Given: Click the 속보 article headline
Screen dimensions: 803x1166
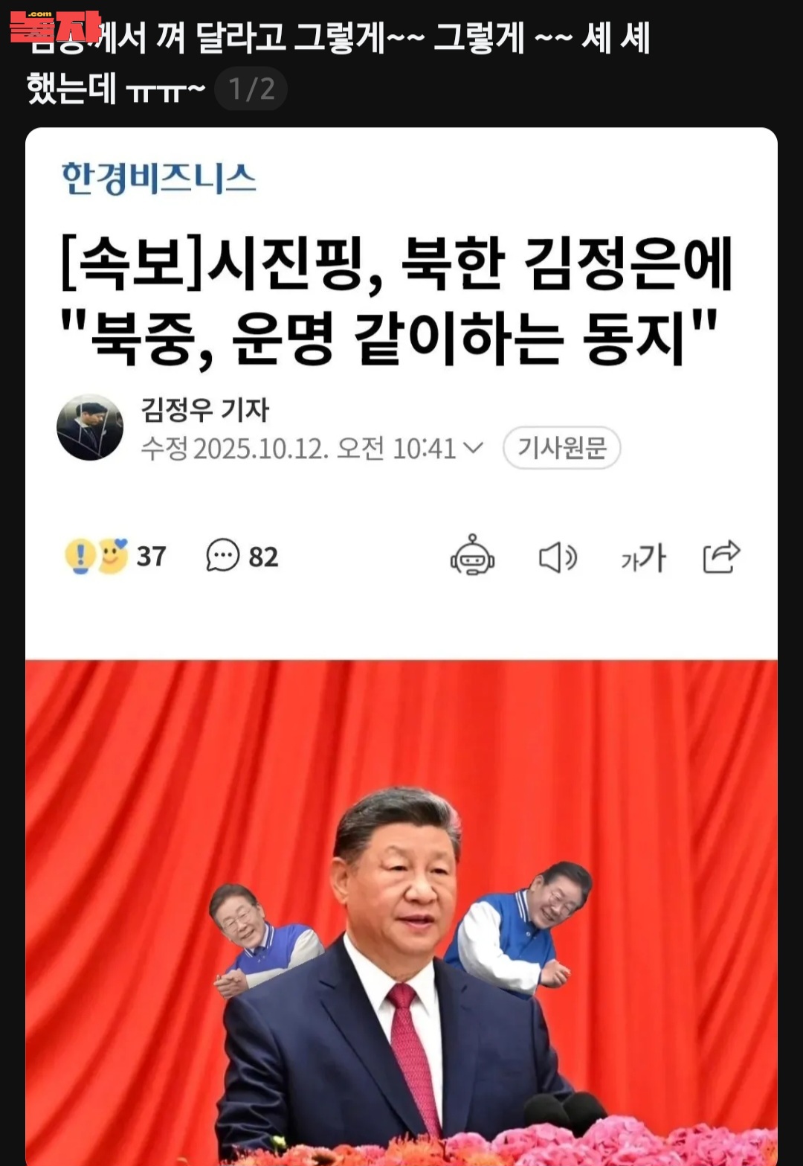Looking at the screenshot, I should [x=396, y=301].
